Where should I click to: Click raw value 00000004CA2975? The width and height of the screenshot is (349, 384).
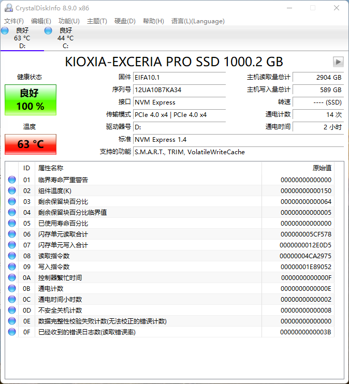point(306,256)
